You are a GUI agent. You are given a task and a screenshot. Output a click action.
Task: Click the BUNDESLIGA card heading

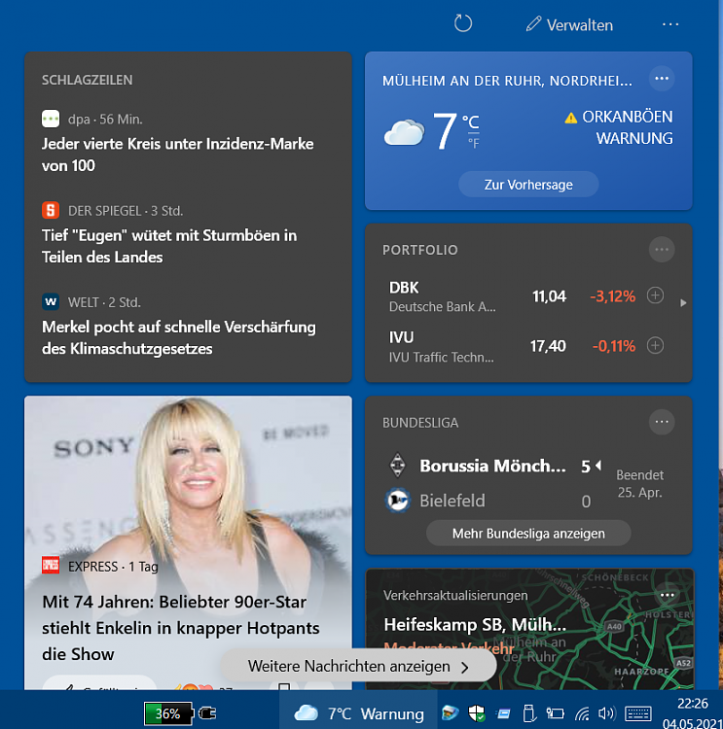420,423
